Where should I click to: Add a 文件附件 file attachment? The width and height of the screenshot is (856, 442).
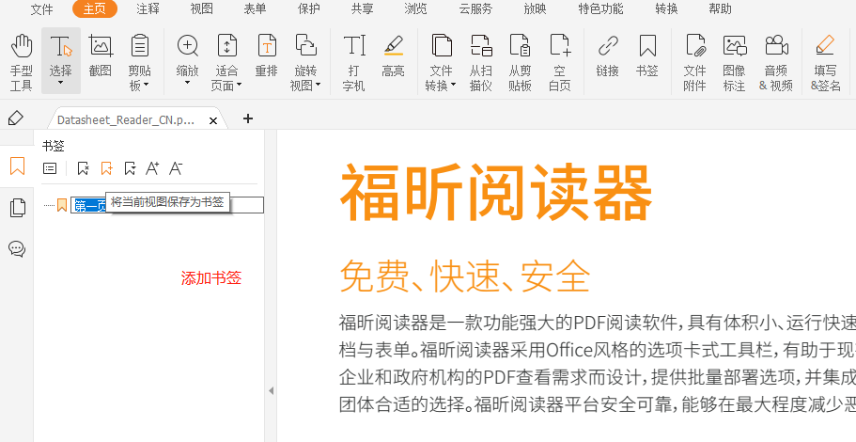[695, 61]
